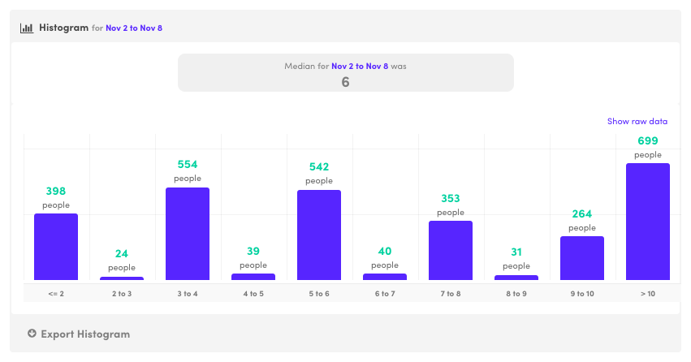Select the bar for 5 to 6
Image resolution: width=691 pixels, height=362 pixels.
coord(319,235)
